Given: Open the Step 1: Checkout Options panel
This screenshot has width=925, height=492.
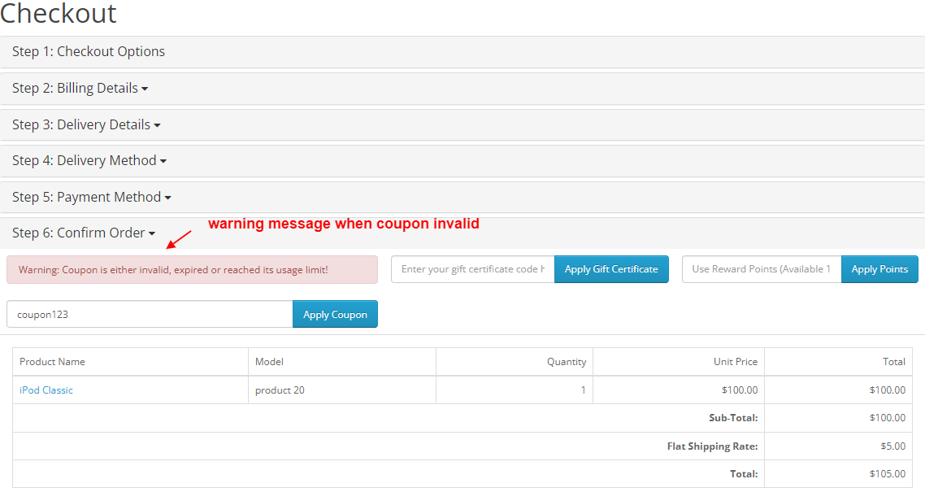Looking at the screenshot, I should pos(89,51).
